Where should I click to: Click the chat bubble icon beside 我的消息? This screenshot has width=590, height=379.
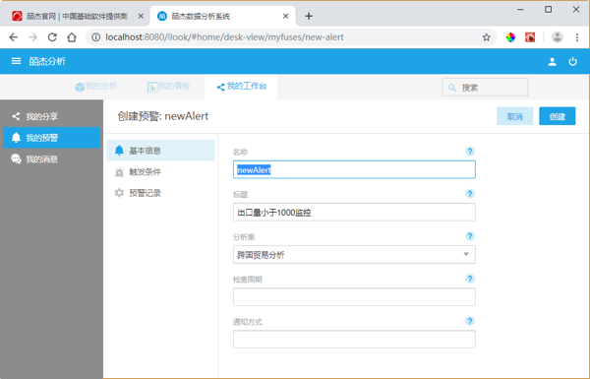pos(16,159)
